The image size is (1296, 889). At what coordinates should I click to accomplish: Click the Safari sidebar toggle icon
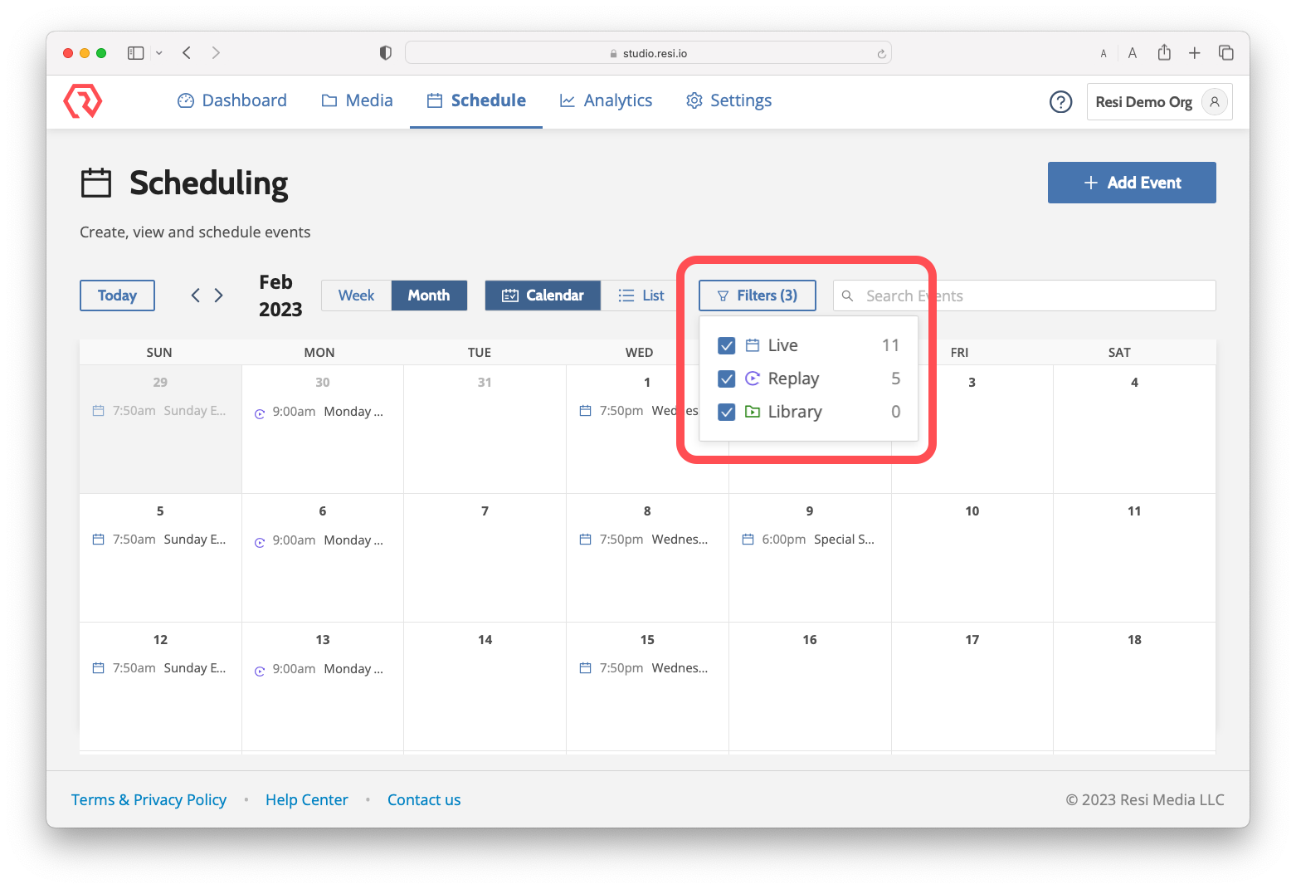pyautogui.click(x=136, y=53)
